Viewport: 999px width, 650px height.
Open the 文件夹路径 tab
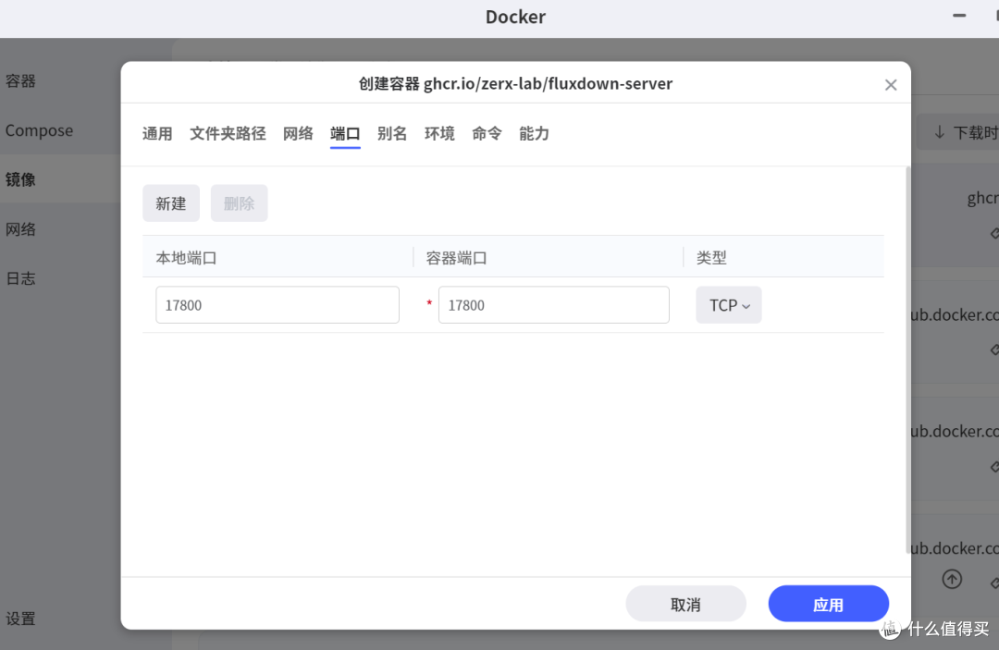coord(228,134)
